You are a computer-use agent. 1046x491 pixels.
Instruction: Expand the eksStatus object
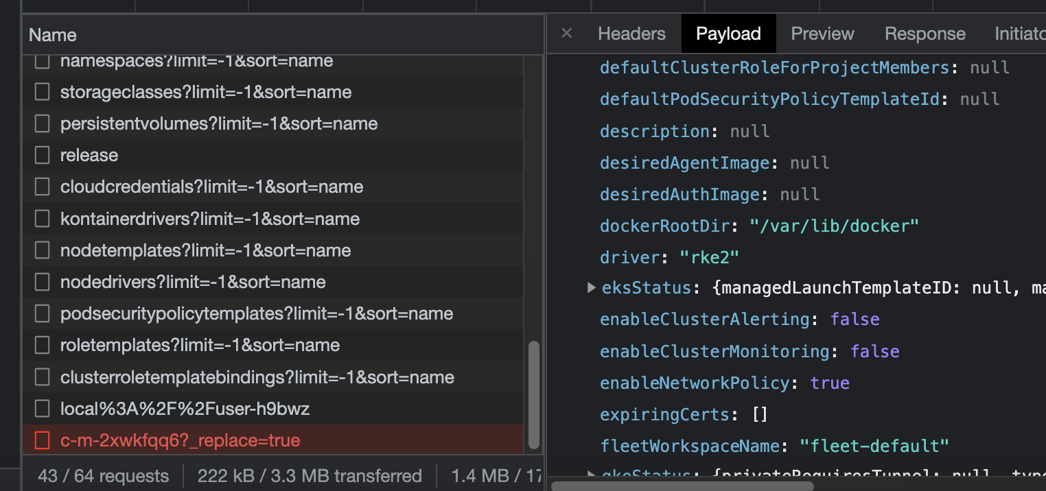592,287
